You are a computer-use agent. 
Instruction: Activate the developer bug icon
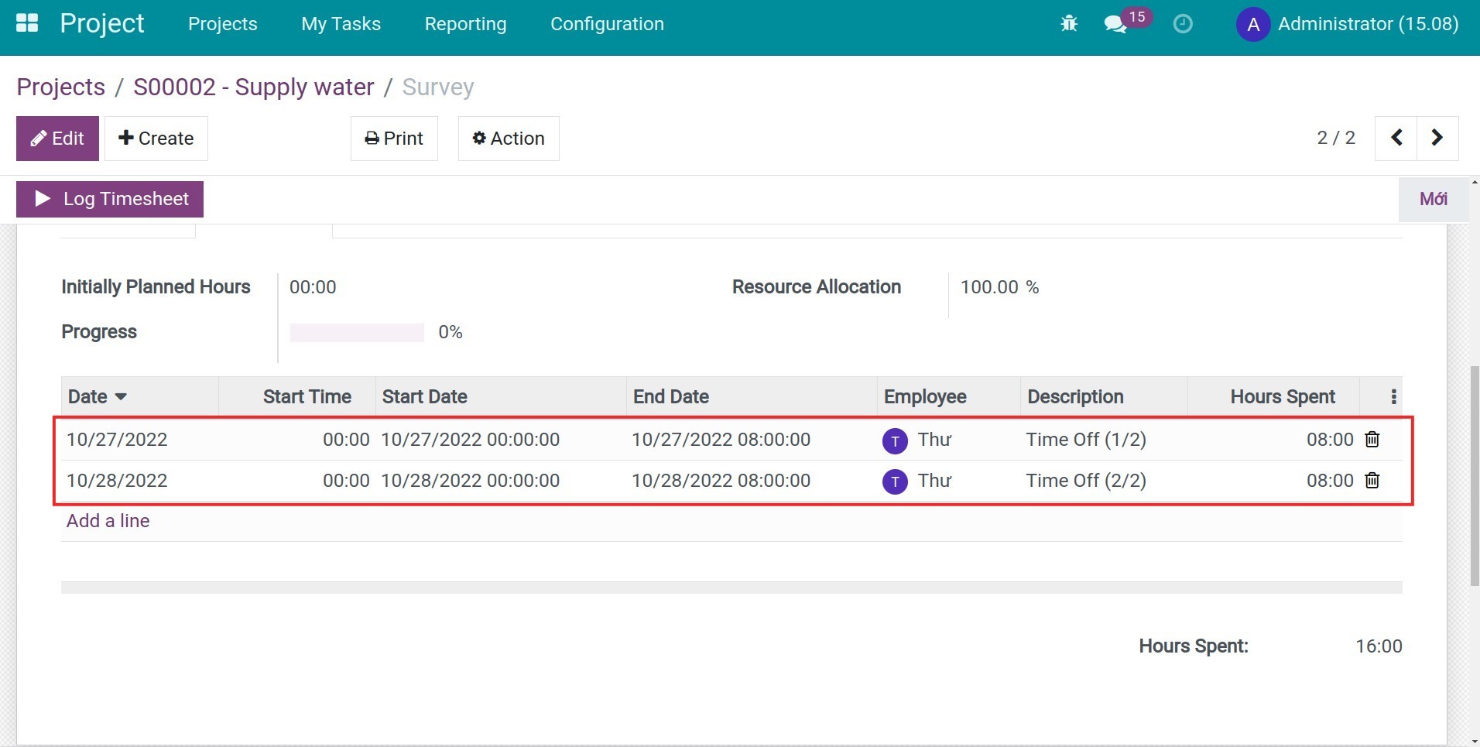tap(1068, 23)
